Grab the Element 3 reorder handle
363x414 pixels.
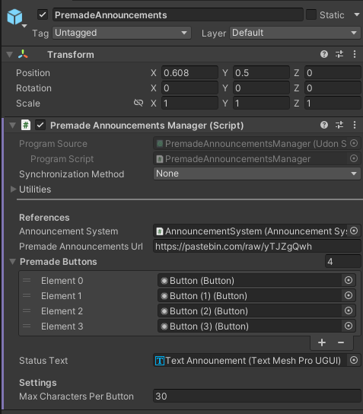click(27, 326)
